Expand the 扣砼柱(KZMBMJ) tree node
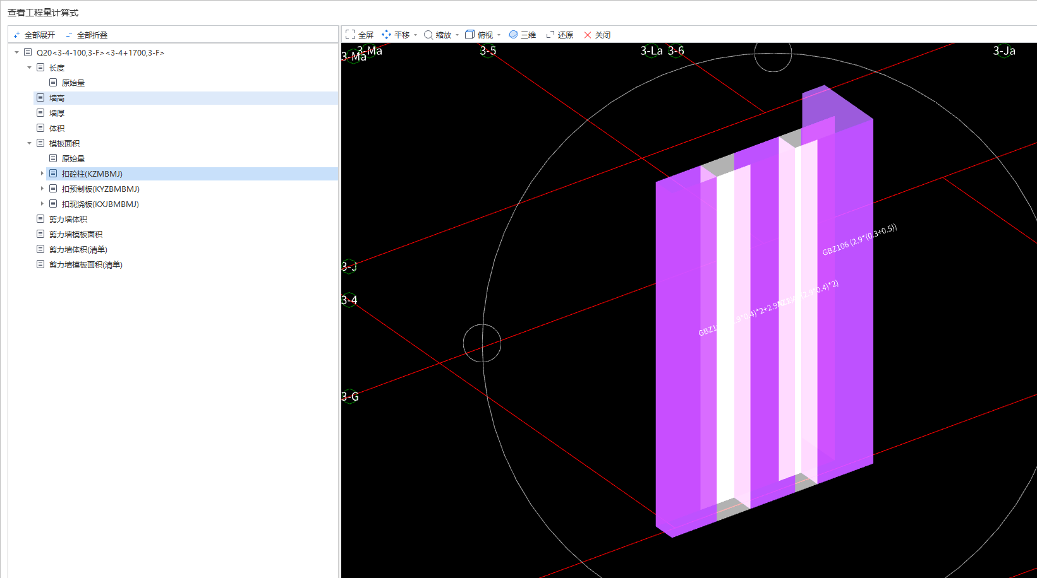Viewport: 1037px width, 578px height. click(x=42, y=174)
